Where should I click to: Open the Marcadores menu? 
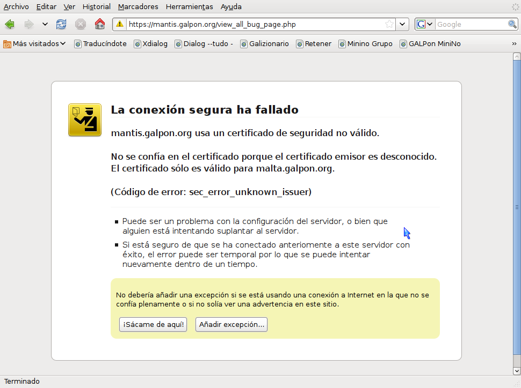(138, 6)
